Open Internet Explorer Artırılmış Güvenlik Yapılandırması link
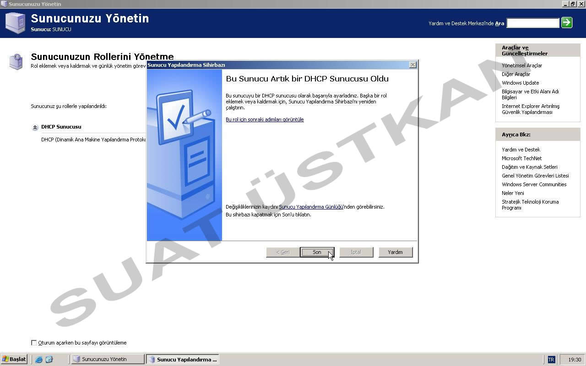This screenshot has width=586, height=366. click(531, 109)
